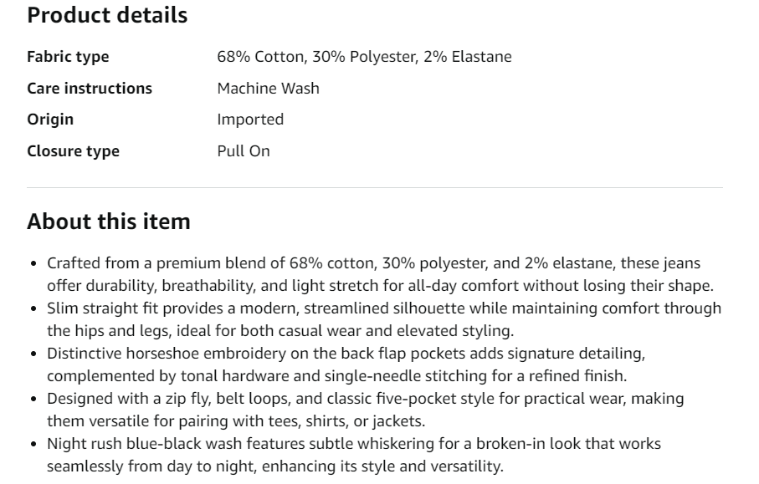Click the Fabric type label
The height and width of the screenshot is (484, 759).
(x=68, y=57)
